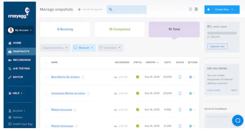Click status checkmark of Mobile blog page
The height and width of the screenshot is (131, 245).
click(138, 110)
